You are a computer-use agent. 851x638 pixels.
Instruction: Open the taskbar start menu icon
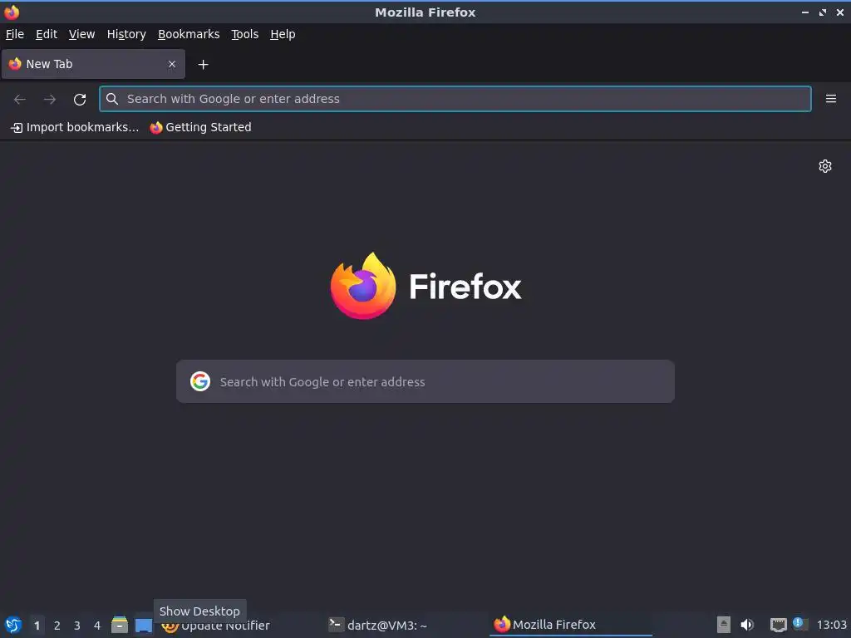point(13,625)
